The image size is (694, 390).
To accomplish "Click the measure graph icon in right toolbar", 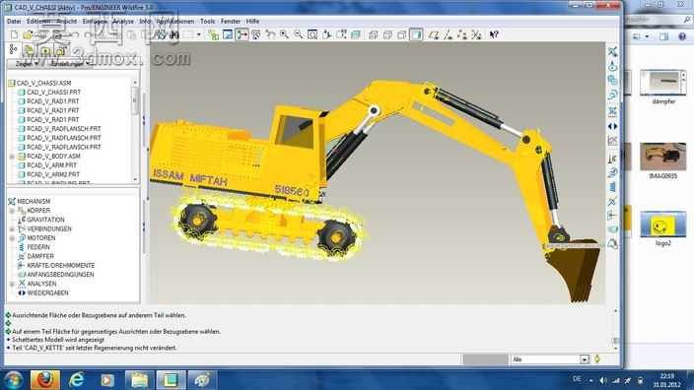I will (x=612, y=141).
